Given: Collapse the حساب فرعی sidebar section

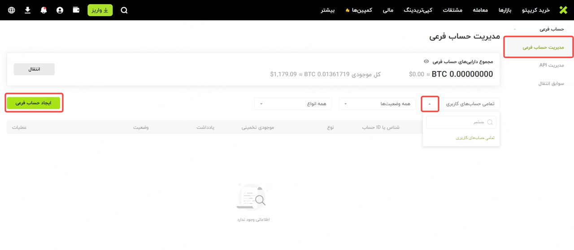Looking at the screenshot, I should [x=514, y=29].
